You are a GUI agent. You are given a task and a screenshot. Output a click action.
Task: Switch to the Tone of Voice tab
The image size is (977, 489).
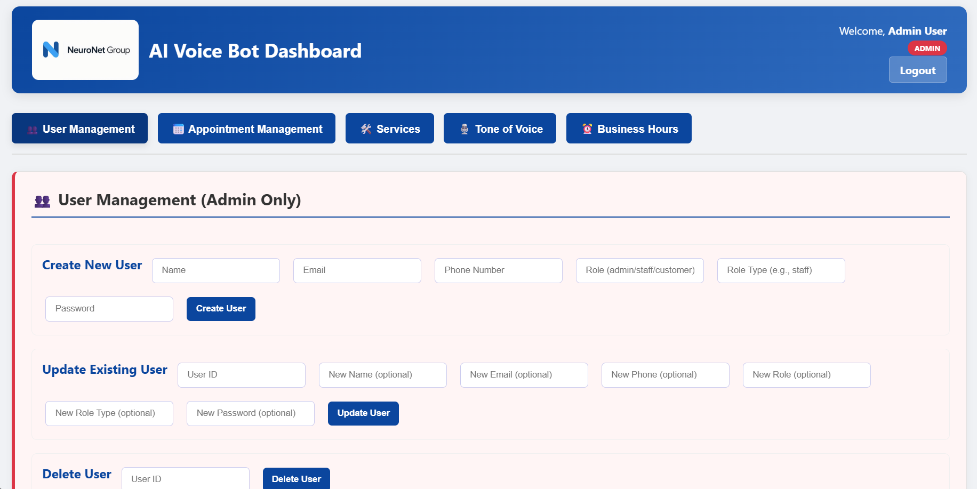[x=500, y=129]
